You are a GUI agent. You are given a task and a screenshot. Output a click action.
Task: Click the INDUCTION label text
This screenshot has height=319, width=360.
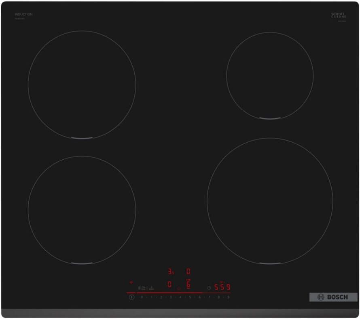click(23, 15)
